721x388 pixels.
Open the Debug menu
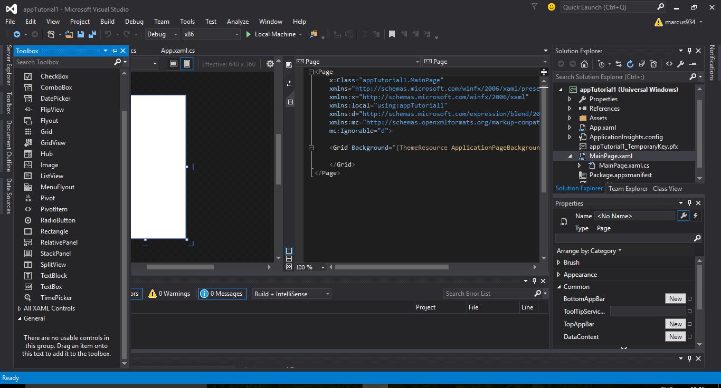[134, 22]
